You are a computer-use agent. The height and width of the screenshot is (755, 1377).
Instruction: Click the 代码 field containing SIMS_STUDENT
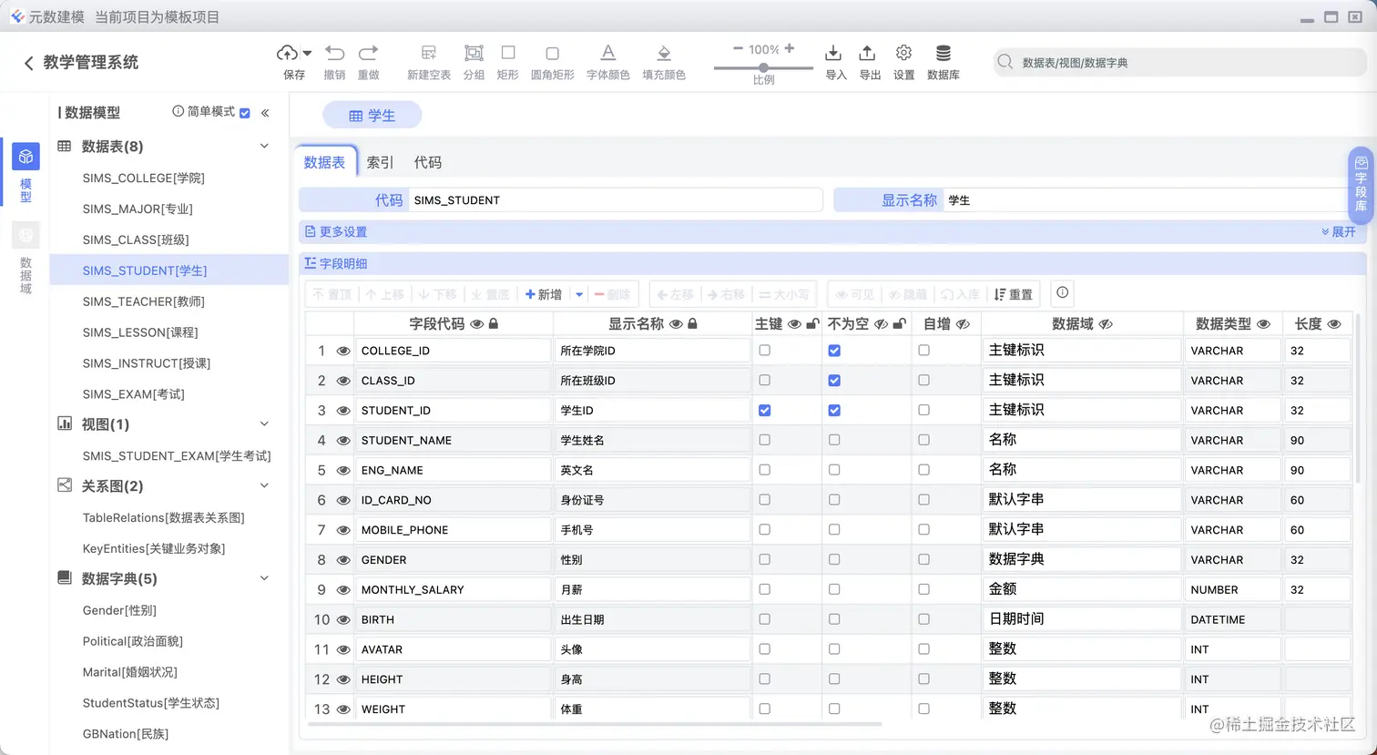tap(615, 200)
